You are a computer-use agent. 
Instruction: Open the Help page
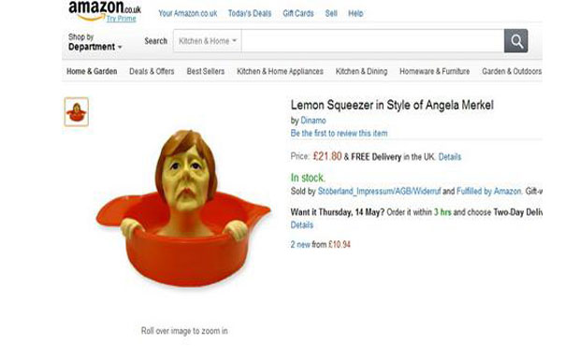coord(355,14)
